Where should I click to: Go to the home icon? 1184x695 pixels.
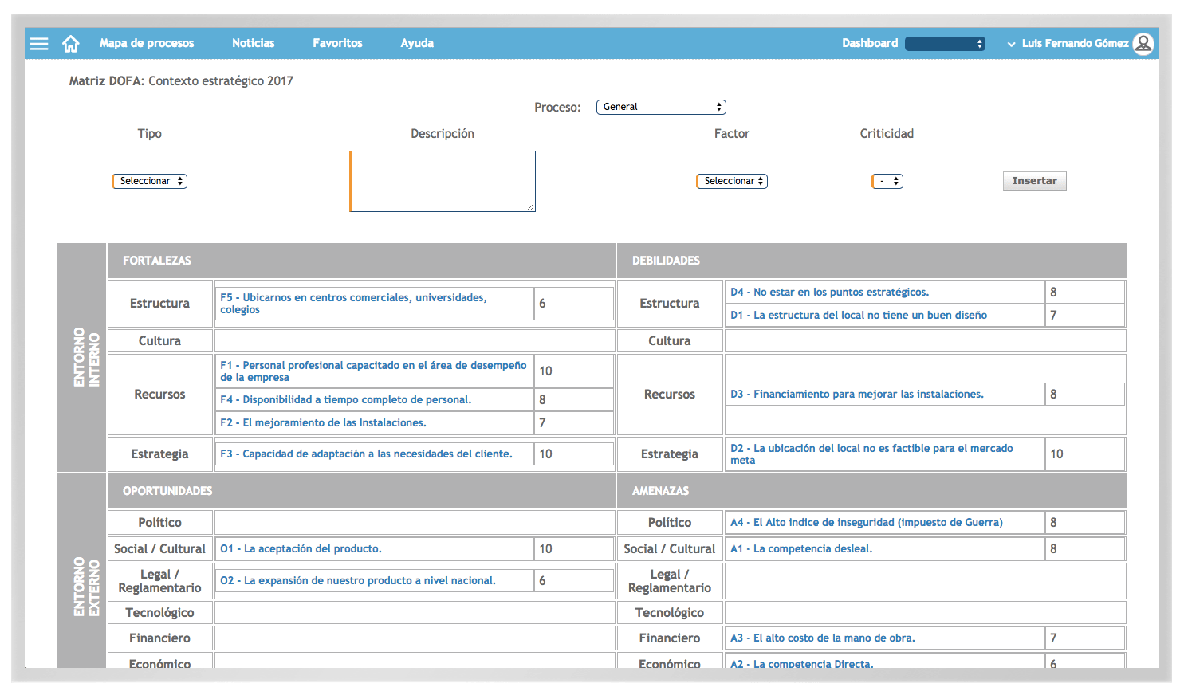pos(71,44)
